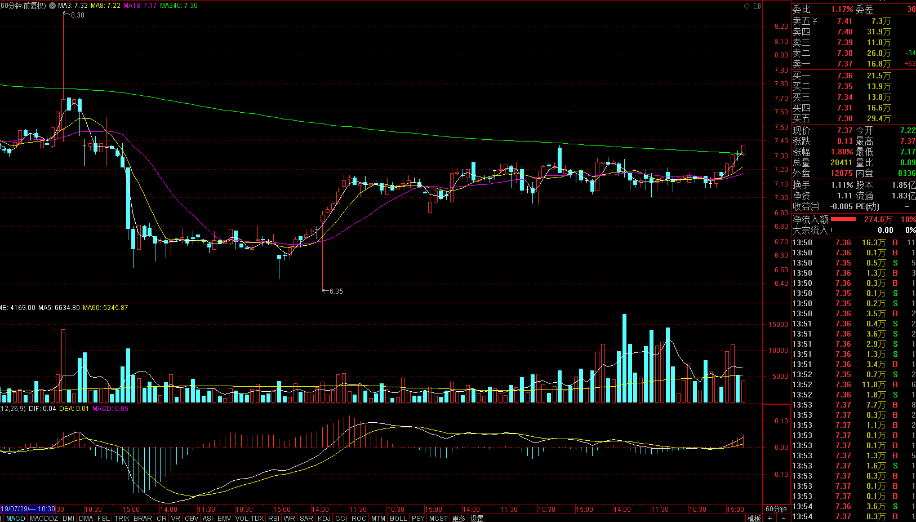The image size is (916, 522).
Task: Click the red net inflow bar
Action: pos(843,219)
